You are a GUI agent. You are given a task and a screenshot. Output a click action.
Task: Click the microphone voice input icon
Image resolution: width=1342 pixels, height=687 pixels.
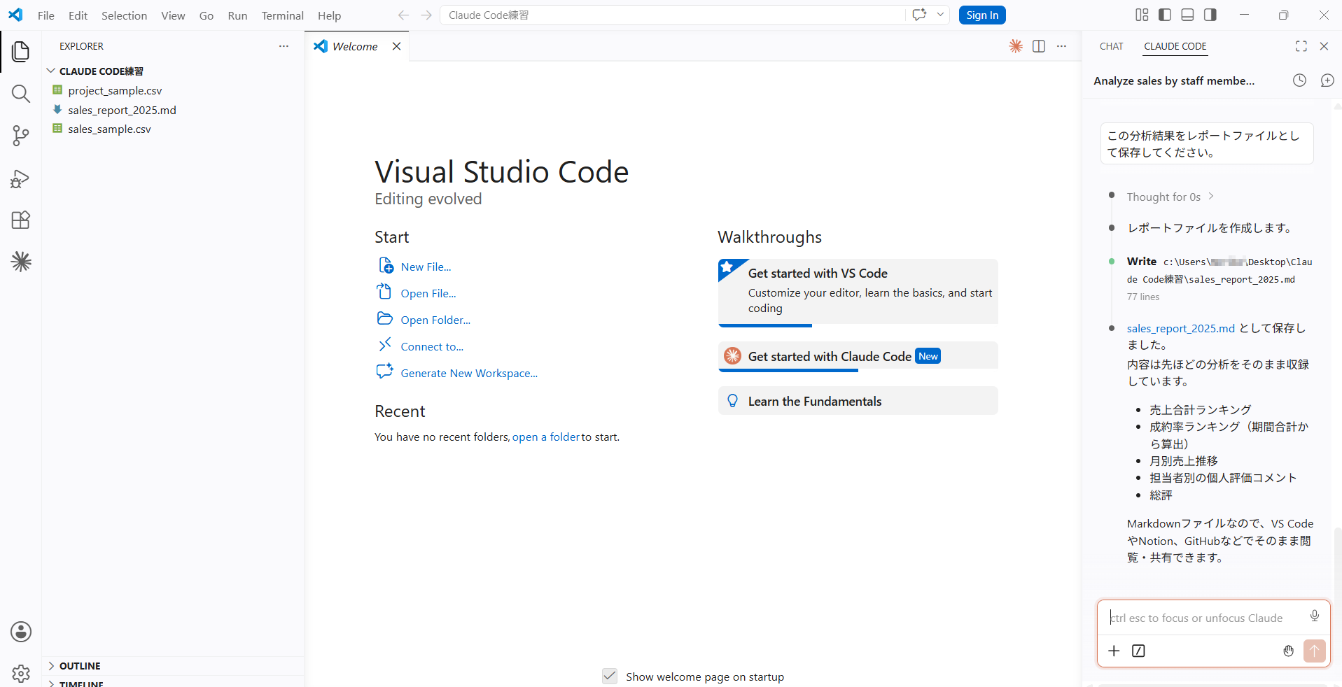tap(1315, 616)
